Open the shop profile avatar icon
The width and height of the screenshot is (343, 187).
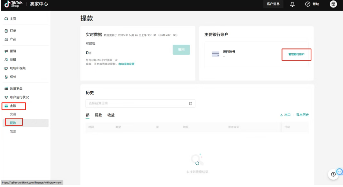tap(333, 4)
